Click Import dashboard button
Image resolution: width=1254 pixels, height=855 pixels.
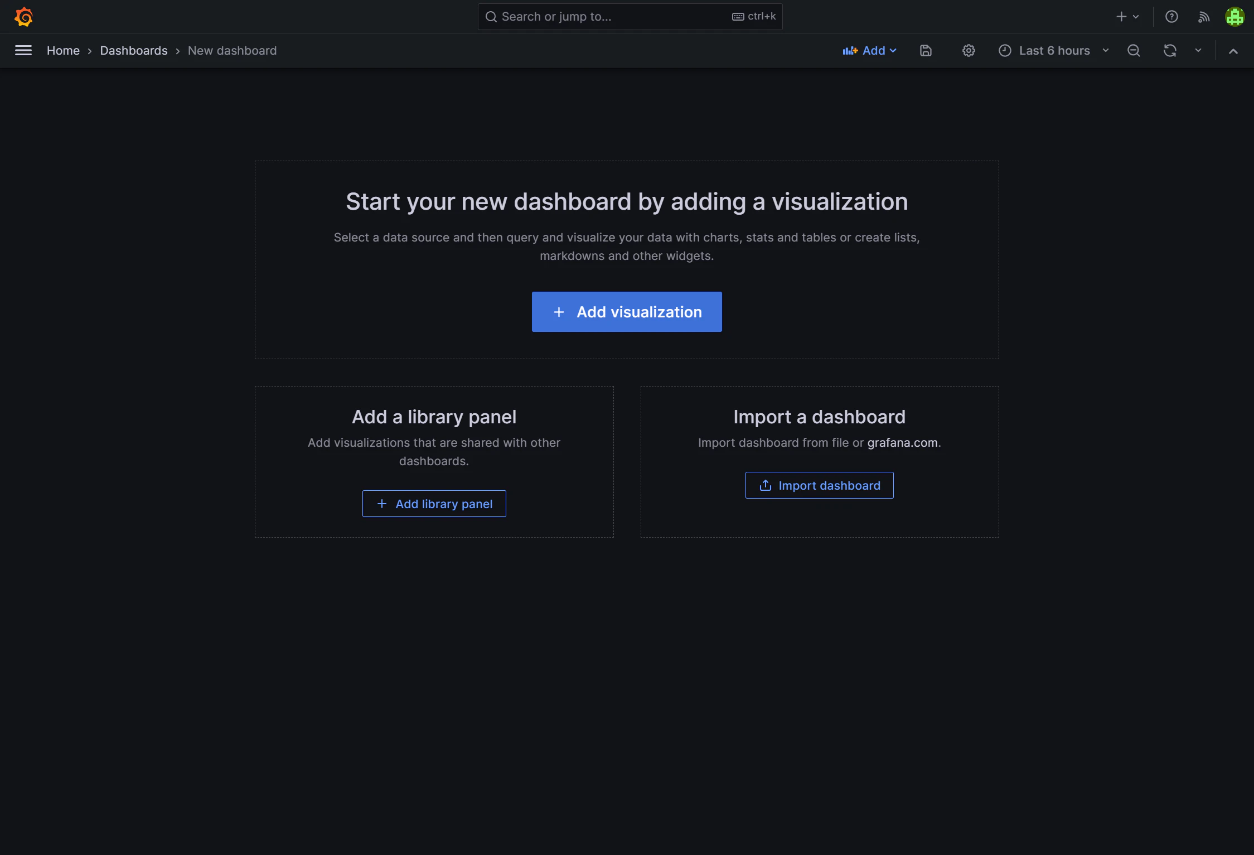pos(819,485)
